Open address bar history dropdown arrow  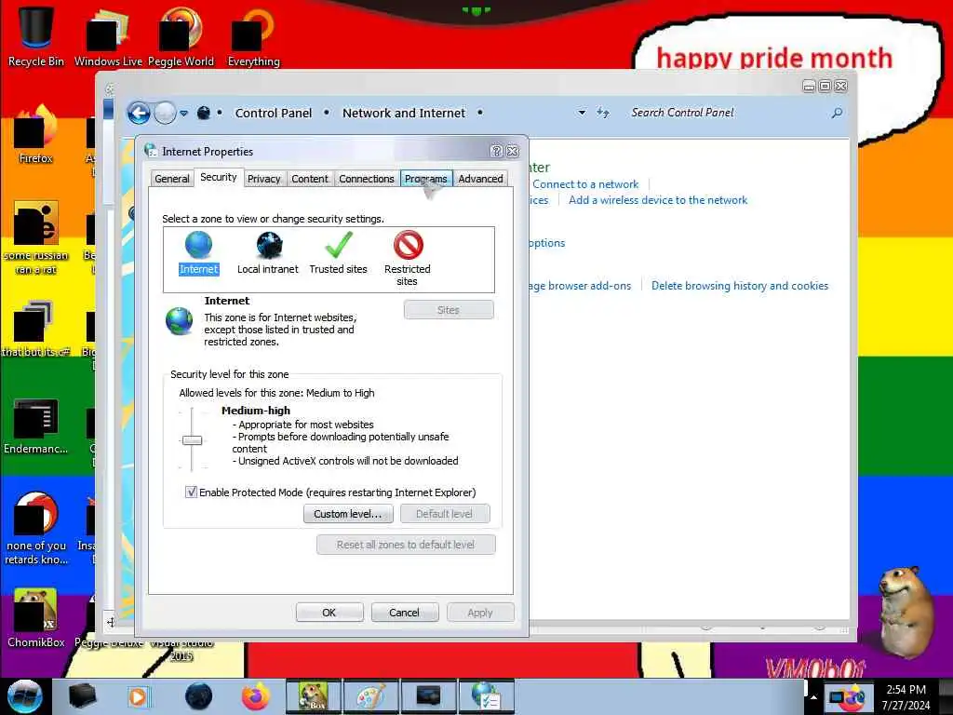coord(582,113)
